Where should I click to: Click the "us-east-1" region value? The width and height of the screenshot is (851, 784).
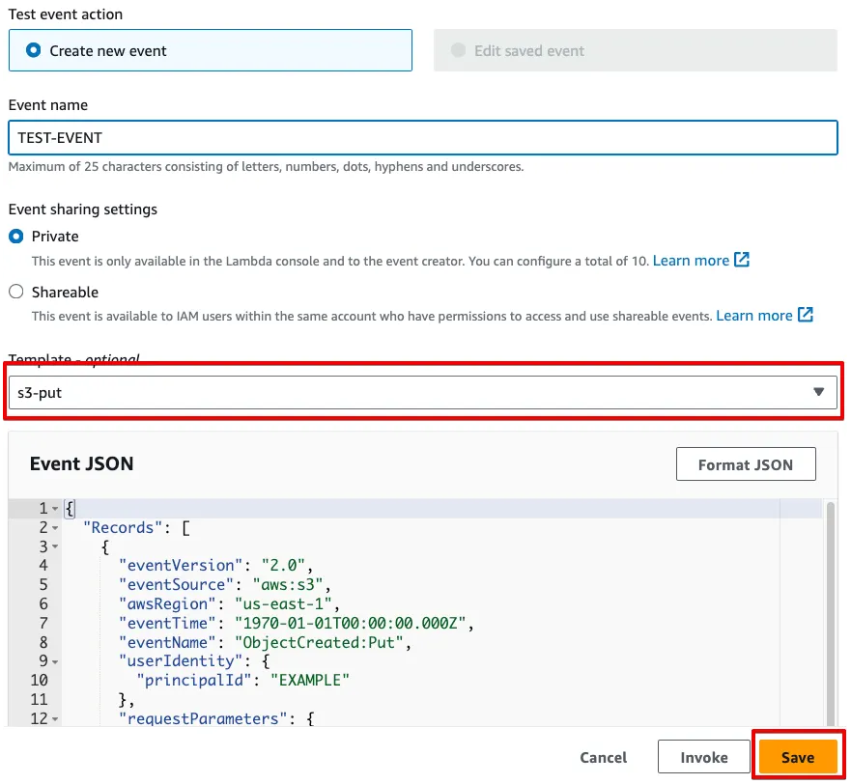pyautogui.click(x=283, y=603)
